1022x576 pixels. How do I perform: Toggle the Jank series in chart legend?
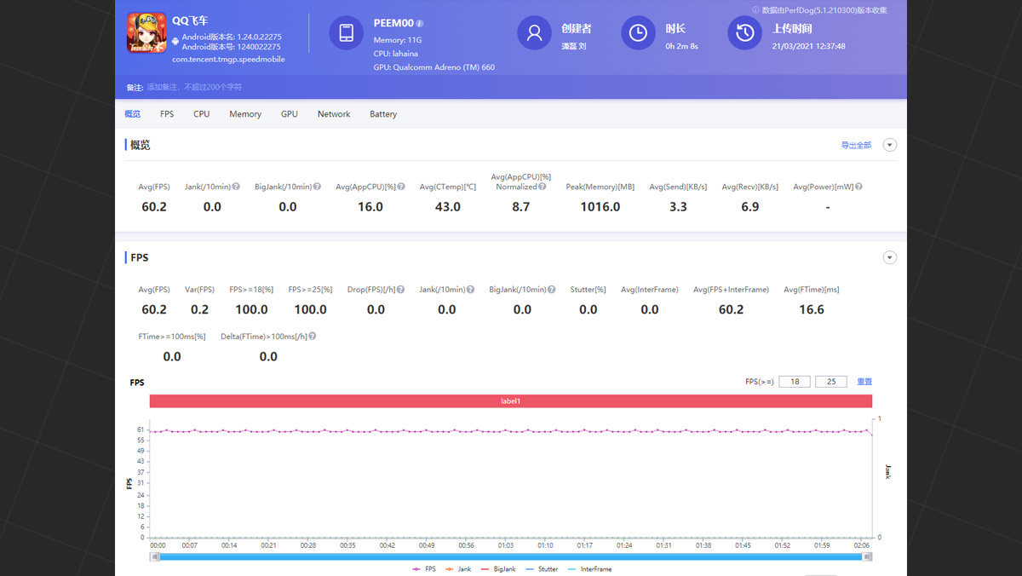(x=459, y=568)
